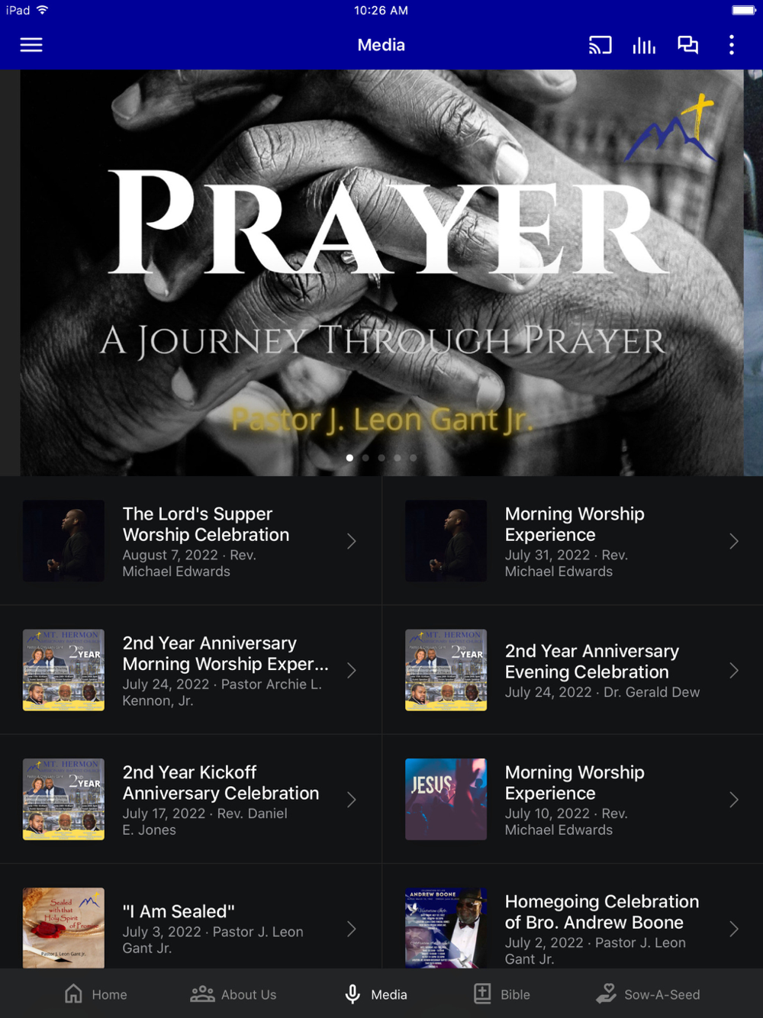The height and width of the screenshot is (1018, 763).
Task: Expand 2nd Year Anniversary Evening Celebration chevron
Action: click(734, 671)
